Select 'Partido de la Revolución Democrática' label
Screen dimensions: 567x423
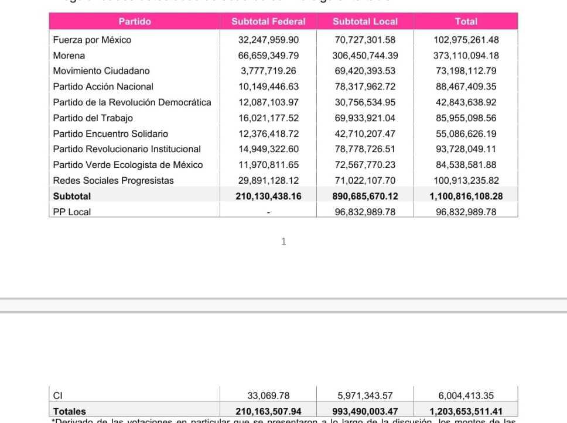click(x=132, y=102)
